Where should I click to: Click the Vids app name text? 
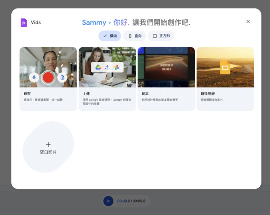36,22
